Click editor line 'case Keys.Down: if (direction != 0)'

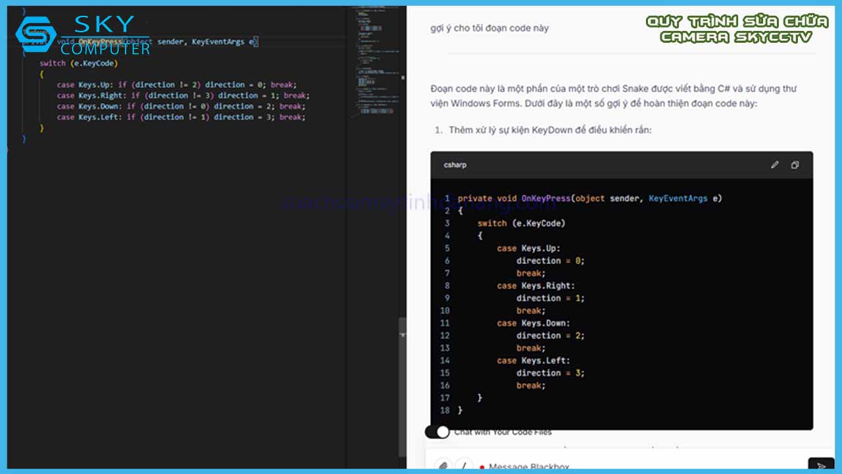[181, 106]
